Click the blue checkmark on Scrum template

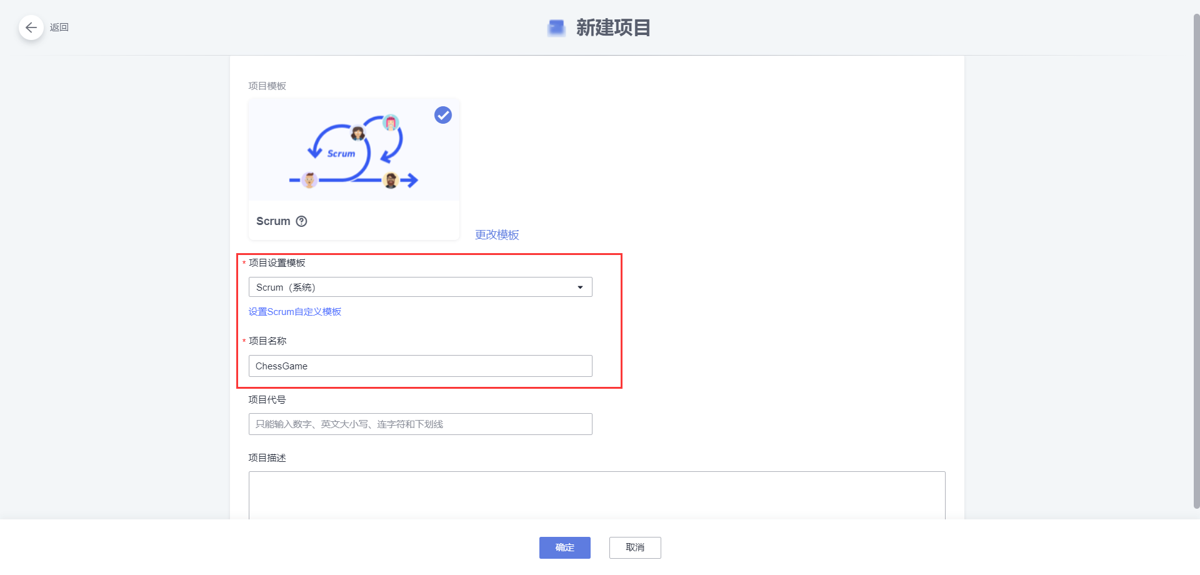442,115
